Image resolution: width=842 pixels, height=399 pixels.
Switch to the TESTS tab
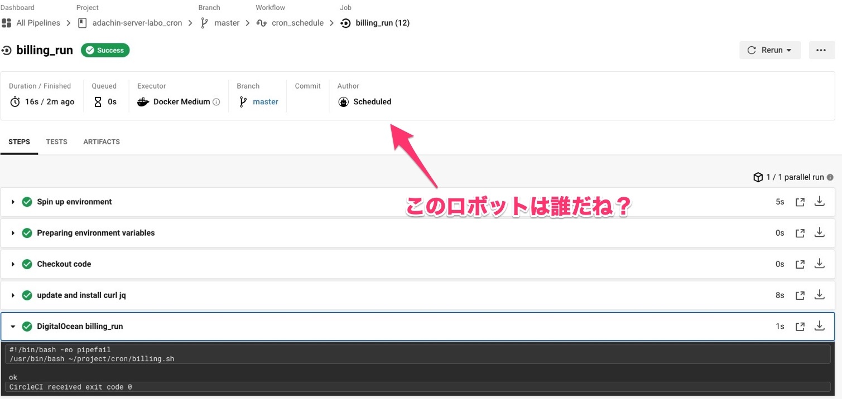pos(56,142)
